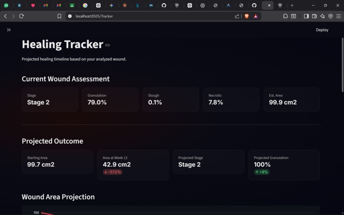Screen dimensions: 344x215
Task: Open the browser extensions puzzle icon
Action: tap(285, 16)
